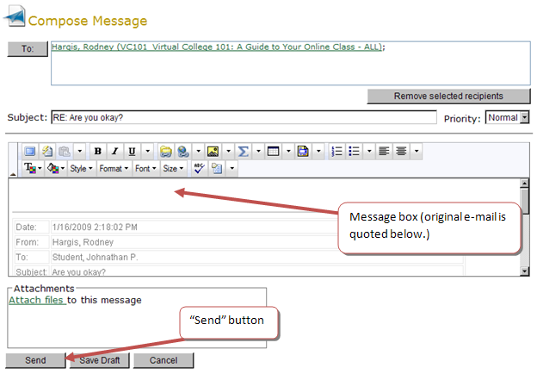Toggle underline formatting
Screen dimensions: 537x374
(131, 151)
